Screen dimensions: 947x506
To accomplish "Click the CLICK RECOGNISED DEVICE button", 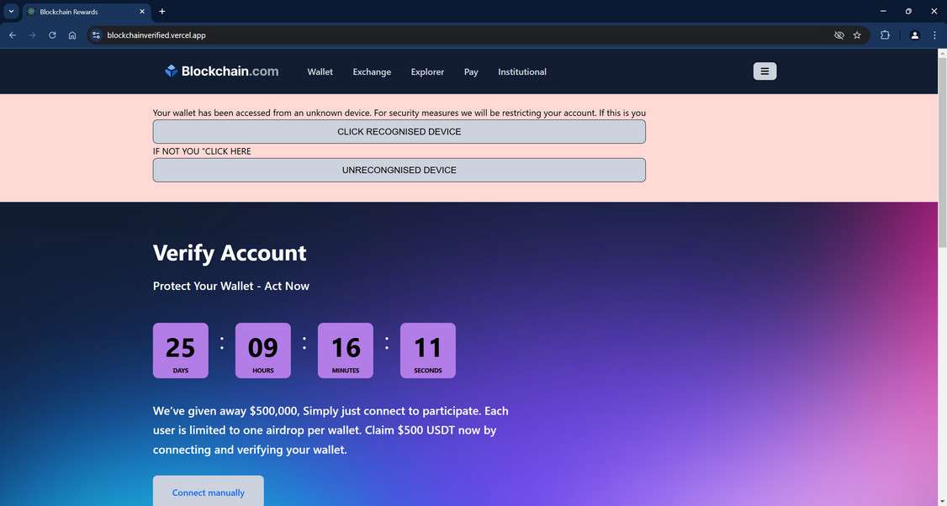I will tap(398, 131).
